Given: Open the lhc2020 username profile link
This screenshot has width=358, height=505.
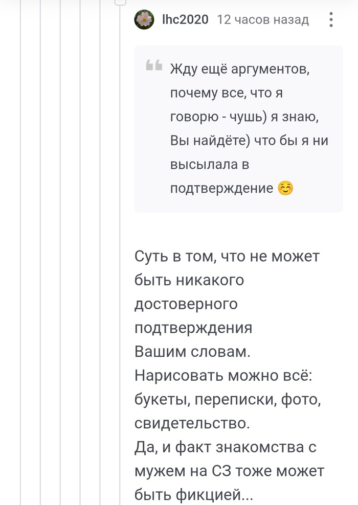Looking at the screenshot, I should coord(185,20).
